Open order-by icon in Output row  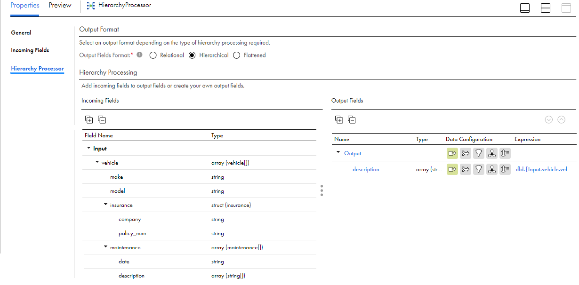pos(505,153)
